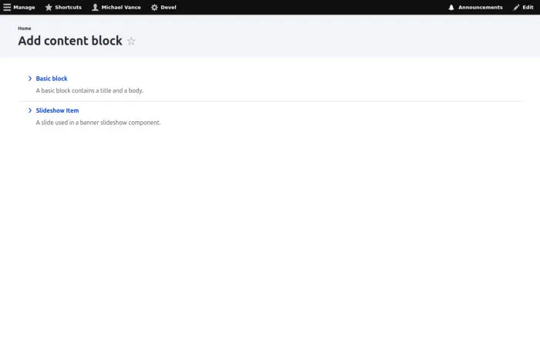Open the Manage toolbar menu label
The image size is (540, 338).
[24, 7]
